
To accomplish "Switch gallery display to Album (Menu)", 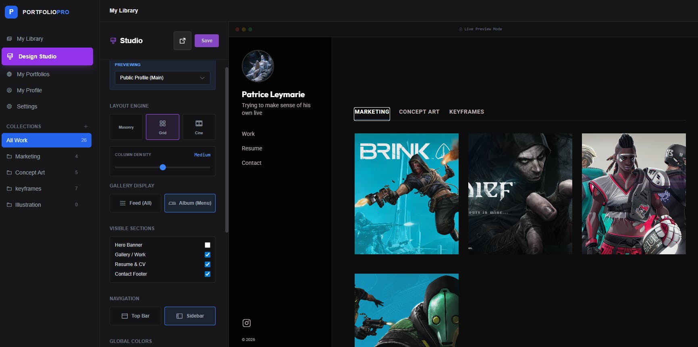I will click(190, 203).
